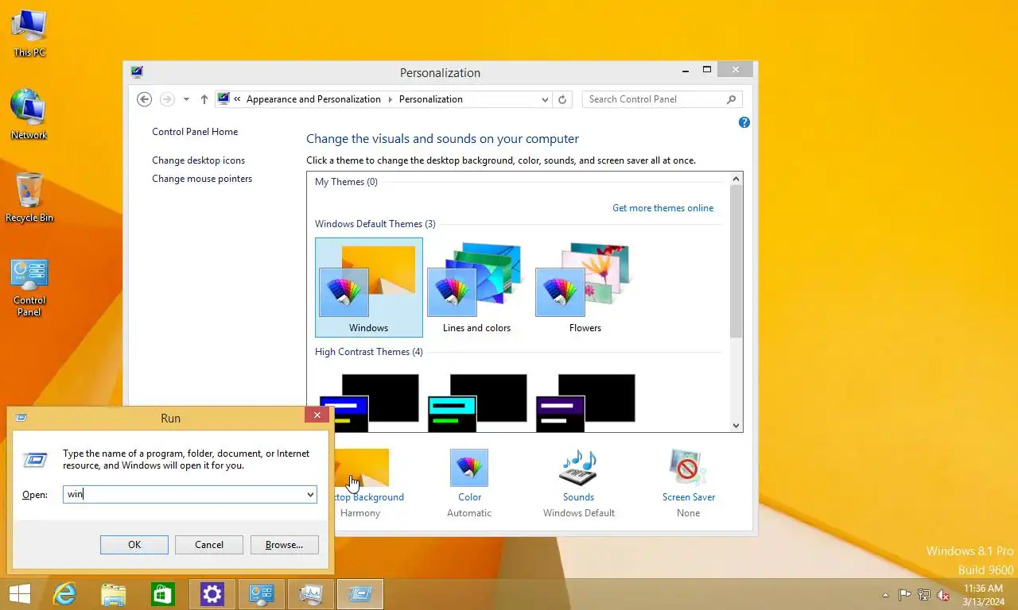Open Change desktop icons link
Image resolution: width=1018 pixels, height=610 pixels.
click(x=199, y=160)
